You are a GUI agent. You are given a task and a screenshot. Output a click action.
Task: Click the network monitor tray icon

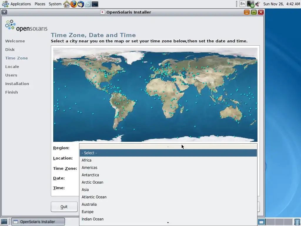tap(250, 4)
